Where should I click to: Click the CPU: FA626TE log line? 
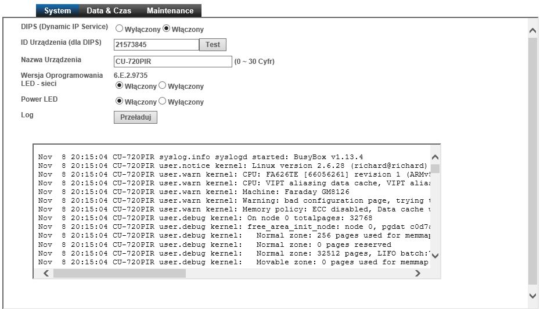pyautogui.click(x=234, y=174)
